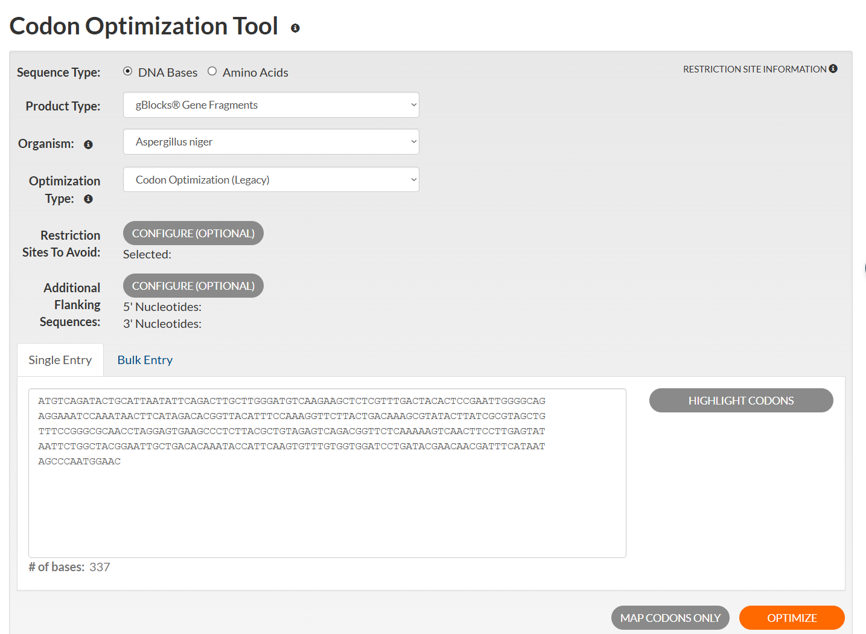Select the DNA Bases radio button

[128, 71]
